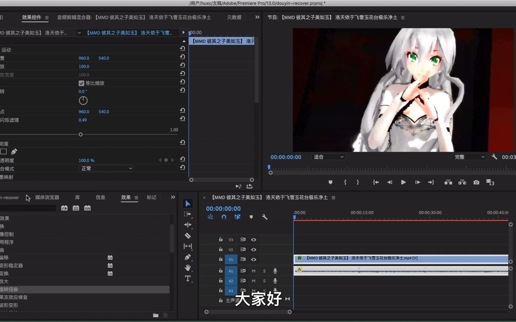
Task: Click the Extract button
Action: point(462,182)
